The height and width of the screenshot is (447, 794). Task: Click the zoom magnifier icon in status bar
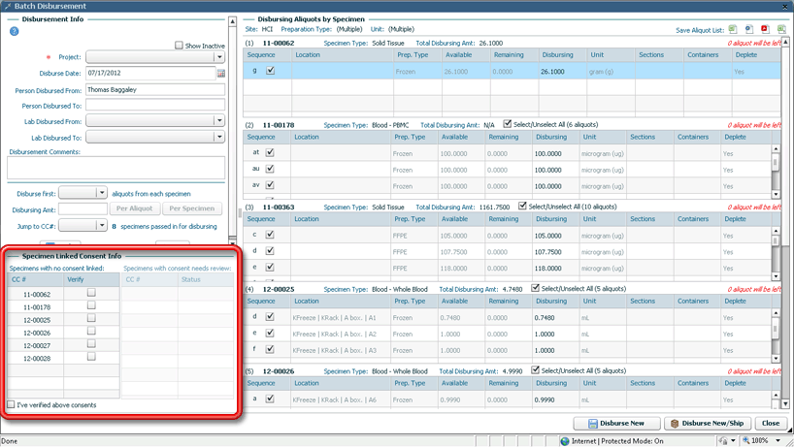745,440
